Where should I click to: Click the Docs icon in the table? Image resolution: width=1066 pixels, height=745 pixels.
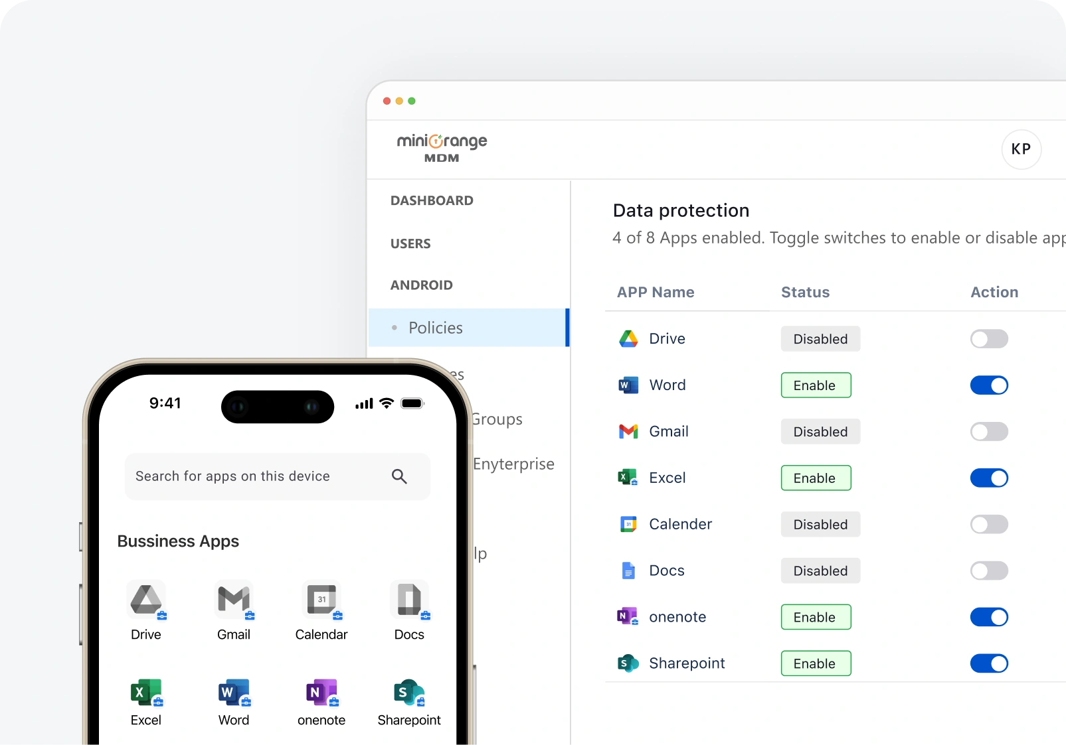(x=628, y=571)
